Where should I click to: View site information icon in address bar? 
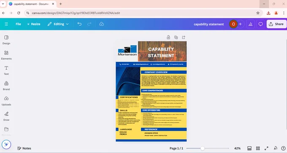point(27,13)
